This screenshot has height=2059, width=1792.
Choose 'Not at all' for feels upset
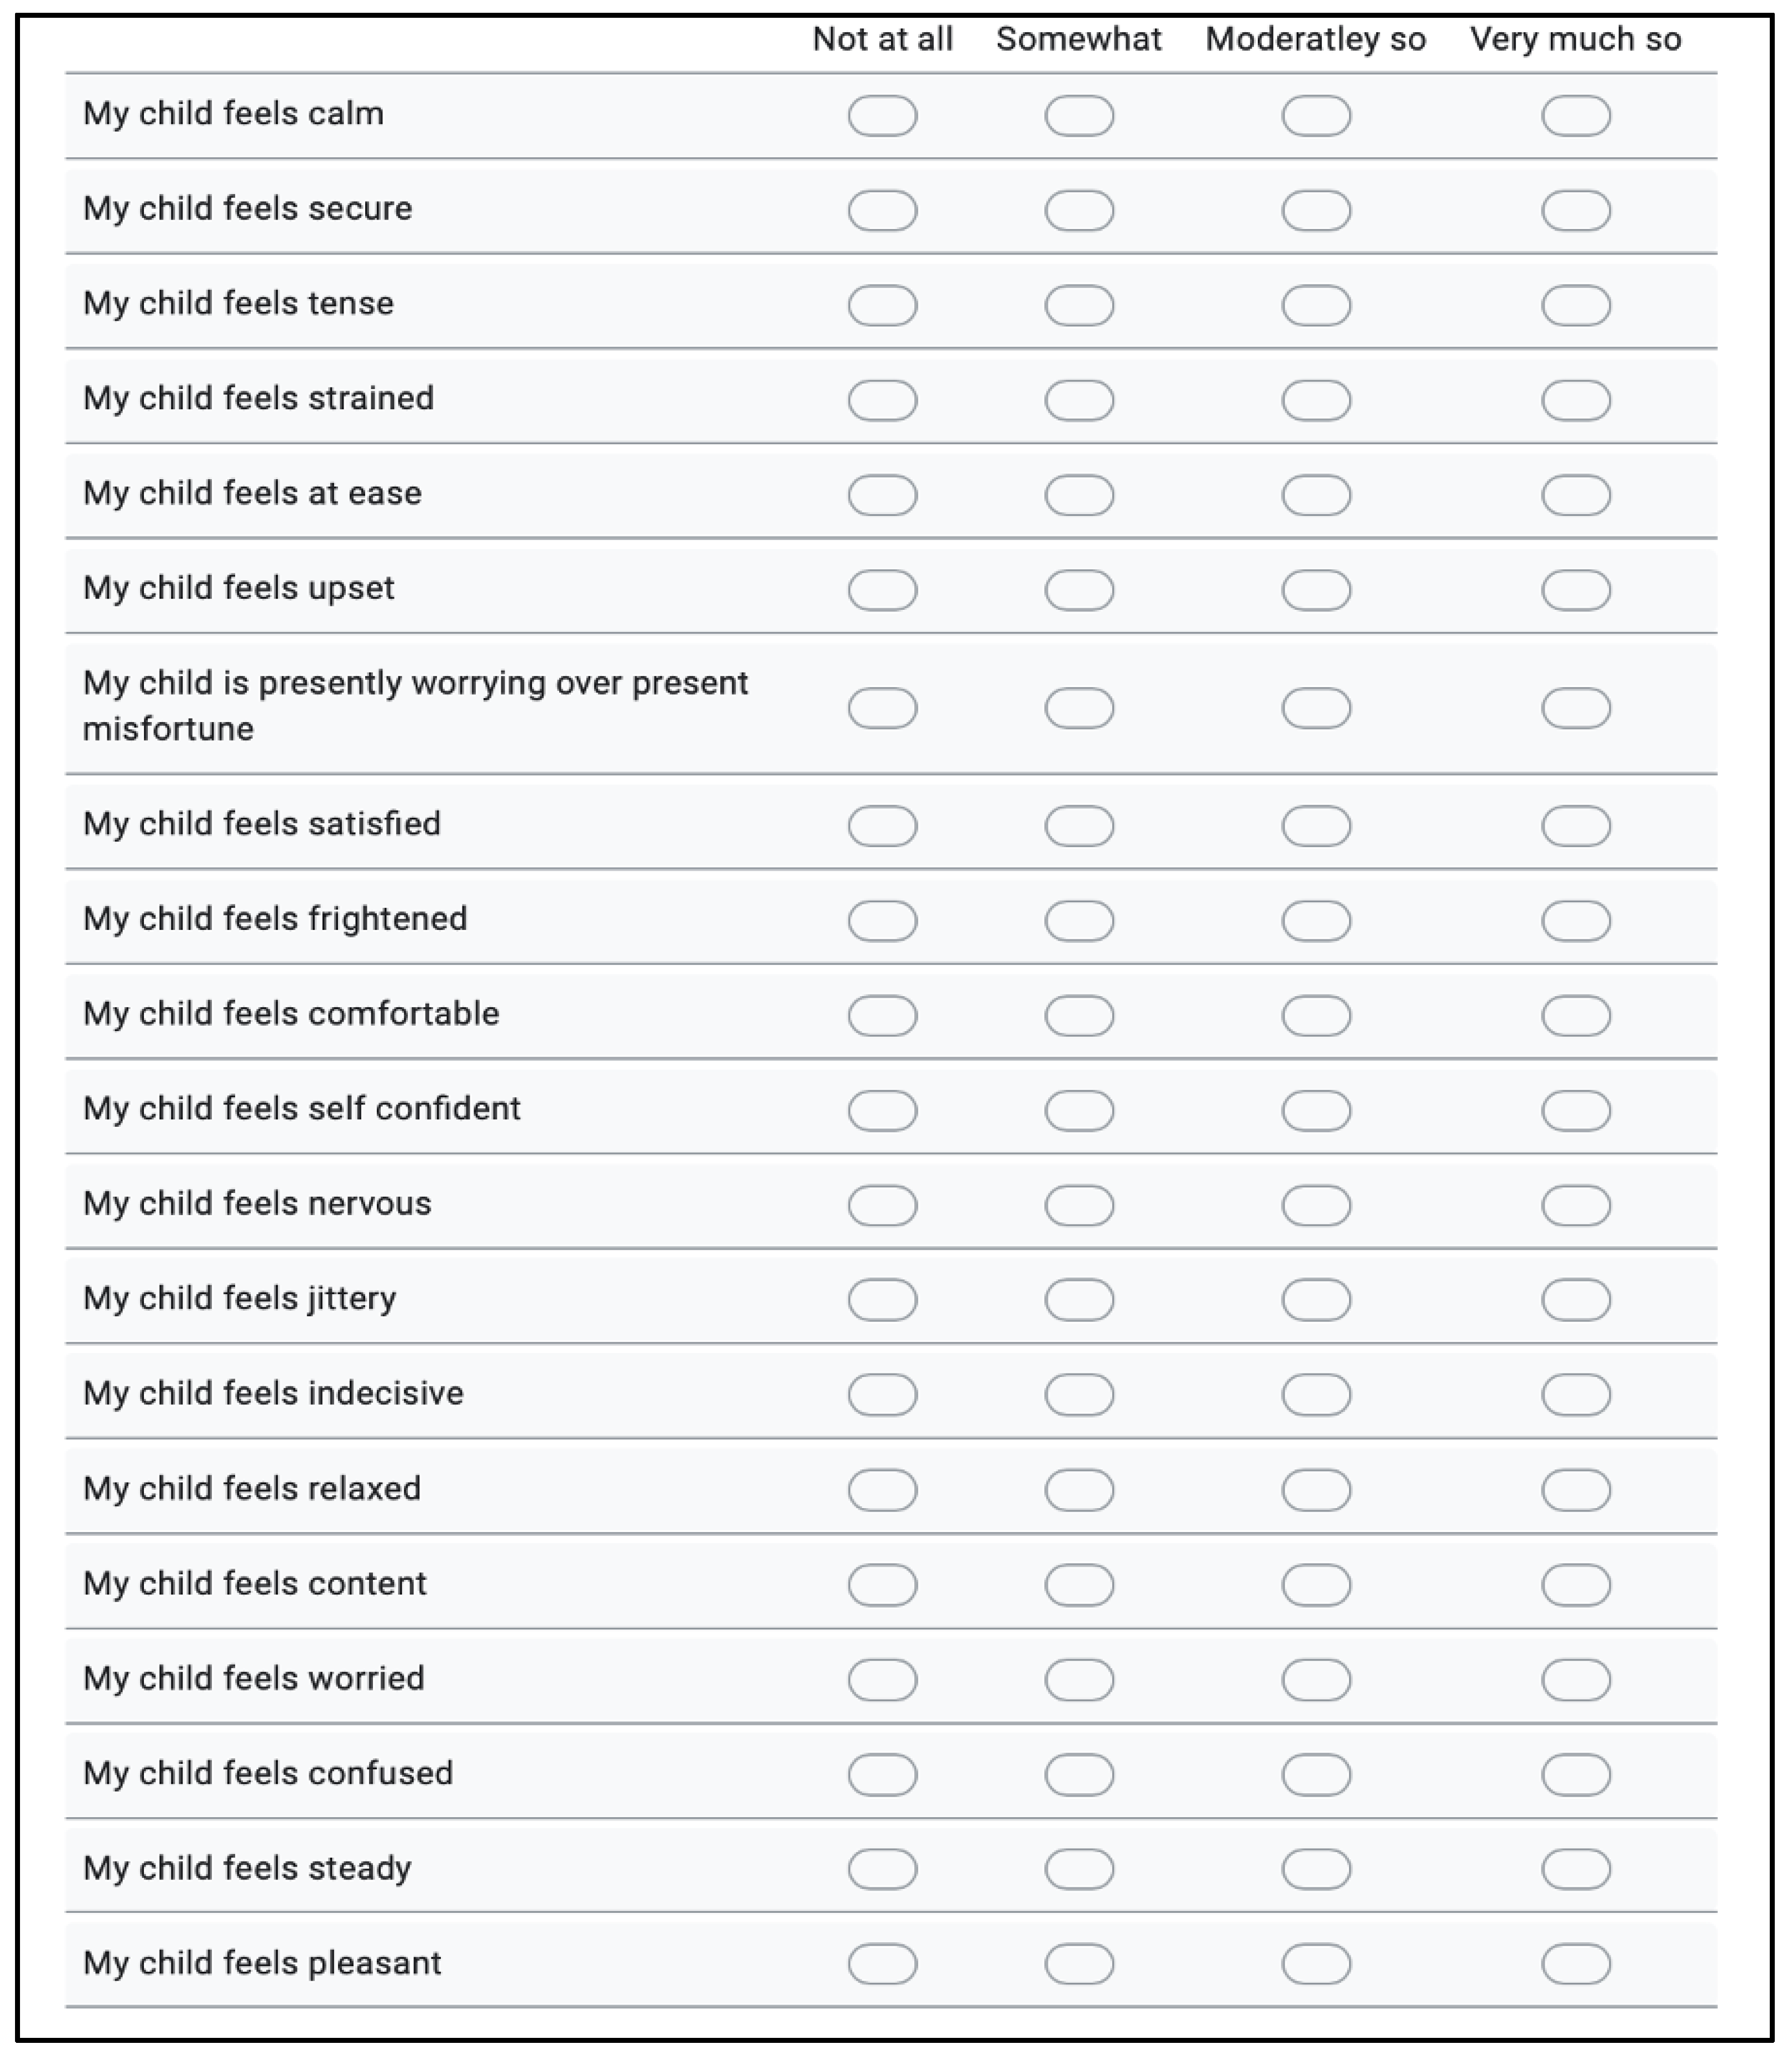[x=882, y=591]
